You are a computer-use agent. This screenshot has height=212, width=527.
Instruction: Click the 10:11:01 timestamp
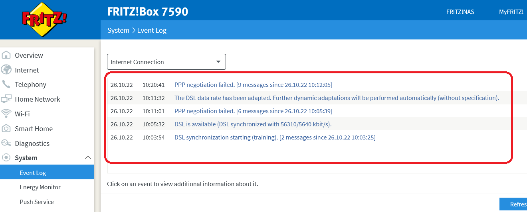click(x=154, y=111)
